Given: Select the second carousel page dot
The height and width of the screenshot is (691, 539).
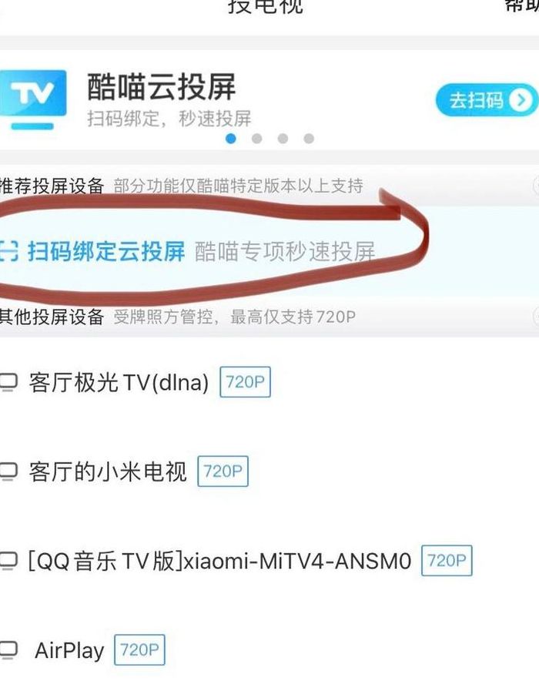Looking at the screenshot, I should click(256, 139).
